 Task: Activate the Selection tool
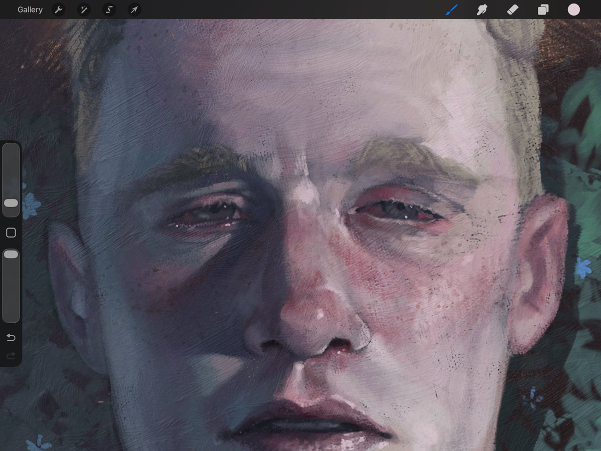point(109,10)
